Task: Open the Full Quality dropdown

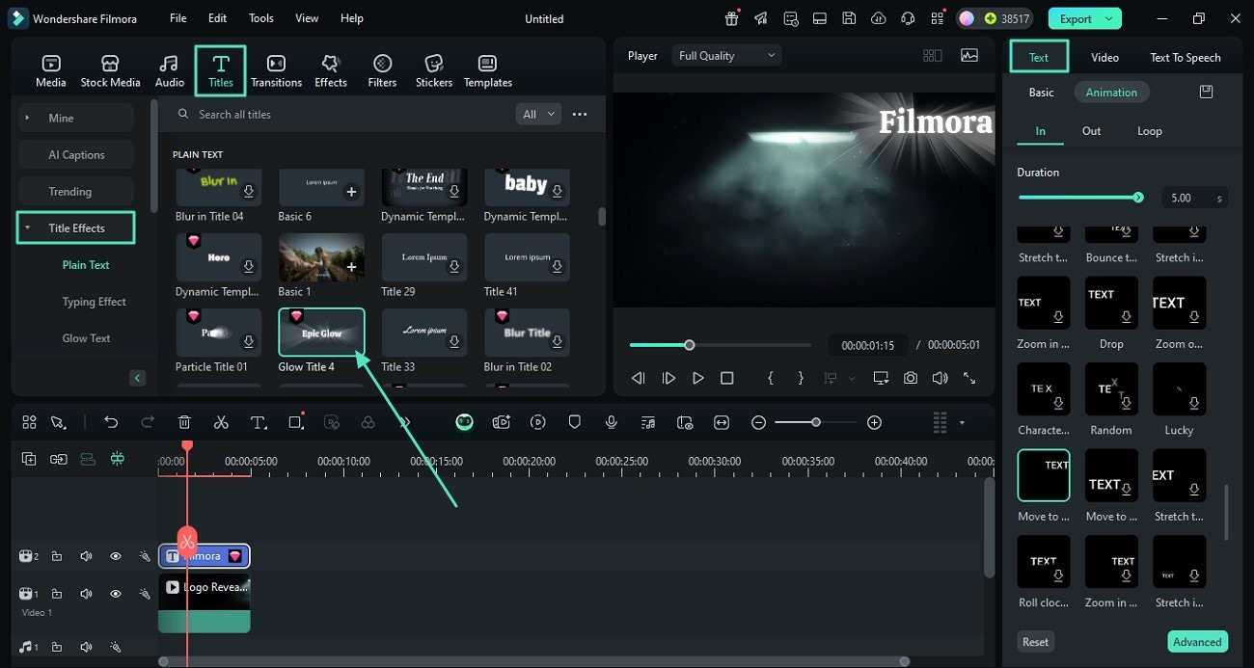Action: tap(724, 56)
